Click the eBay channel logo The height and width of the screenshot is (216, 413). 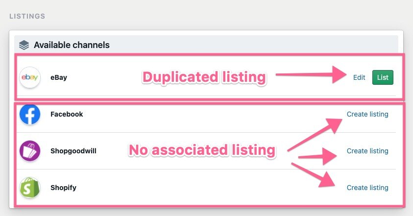(x=30, y=77)
